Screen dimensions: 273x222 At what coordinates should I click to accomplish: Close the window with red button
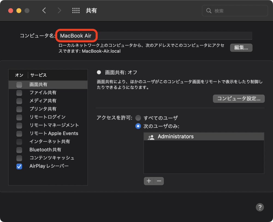coord(11,11)
